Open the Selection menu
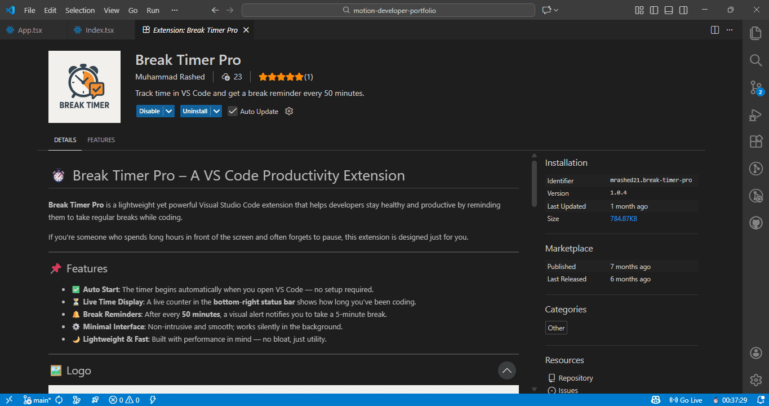 [x=80, y=10]
